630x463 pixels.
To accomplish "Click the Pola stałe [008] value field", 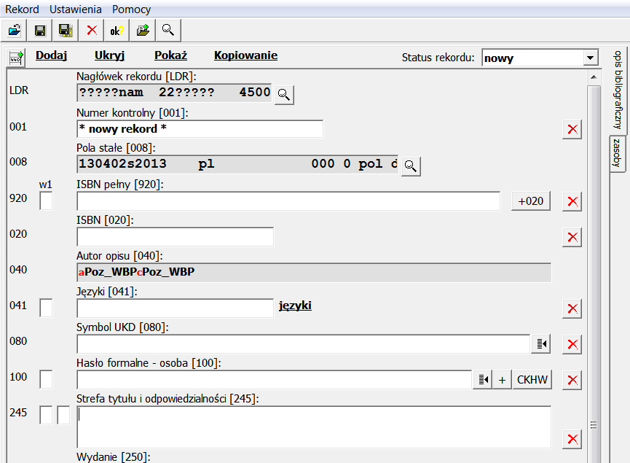I will click(x=237, y=165).
